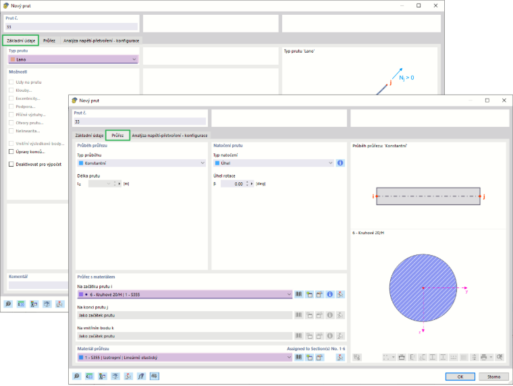Toggle Podpora checkbox
The width and height of the screenshot is (513, 386).
(11, 107)
